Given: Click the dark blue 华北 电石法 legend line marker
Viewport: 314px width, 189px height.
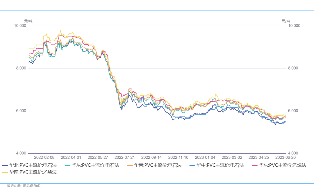Looking at the screenshot, I should [5, 165].
